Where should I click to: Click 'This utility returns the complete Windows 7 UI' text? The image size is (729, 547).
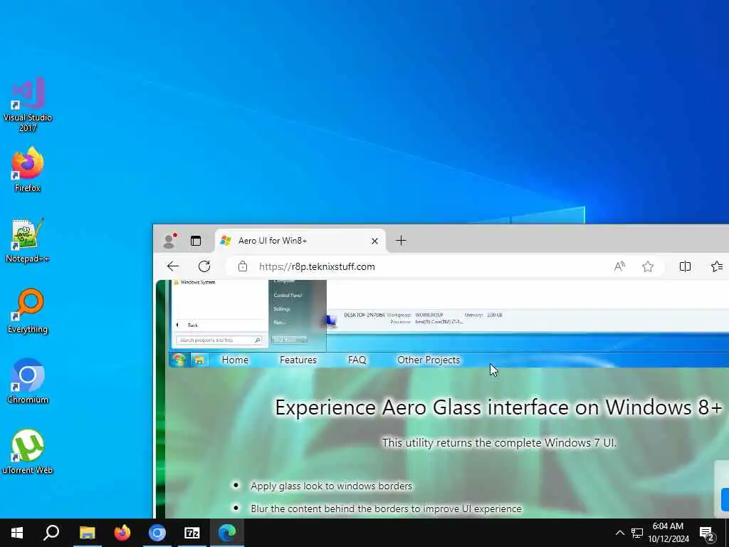click(x=499, y=442)
